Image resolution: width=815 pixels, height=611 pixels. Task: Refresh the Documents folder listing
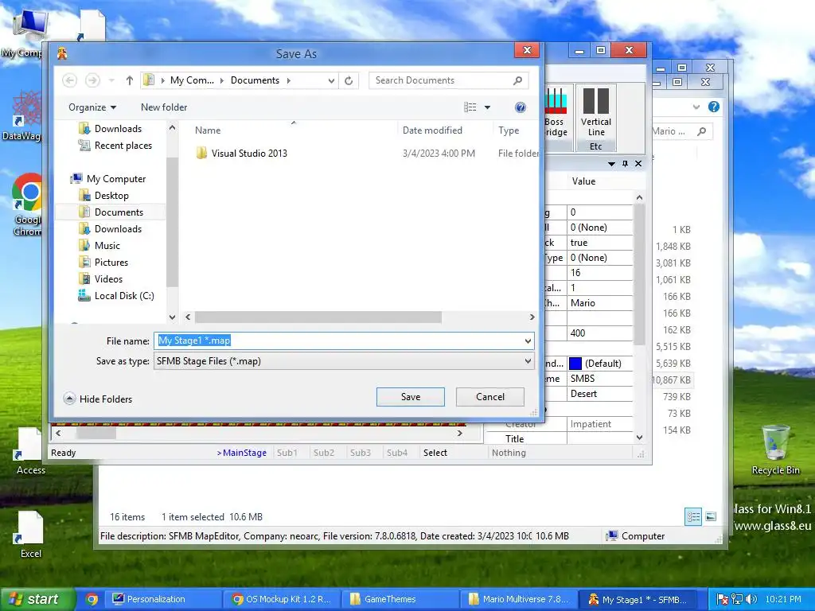(349, 80)
